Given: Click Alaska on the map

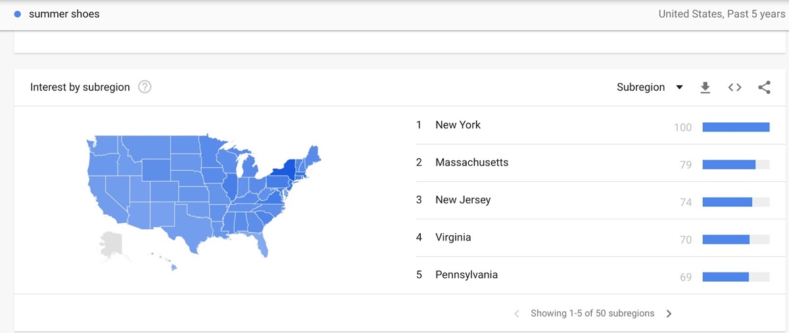Looking at the screenshot, I should [x=110, y=247].
